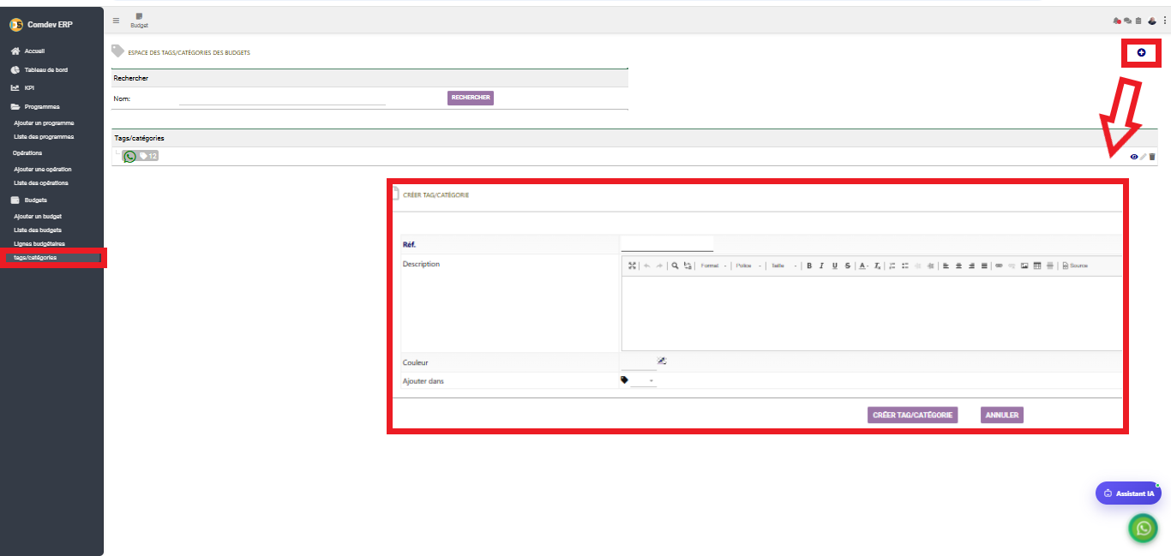
Task: Open the clipboard icon in top bar
Action: click(x=1138, y=21)
